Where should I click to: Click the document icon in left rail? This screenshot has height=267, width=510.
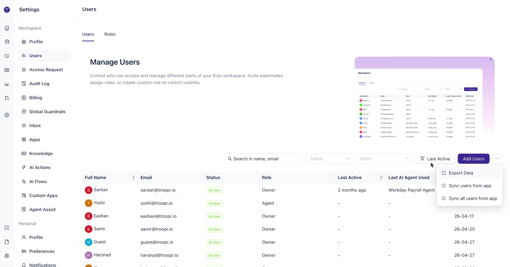[x=7, y=242]
